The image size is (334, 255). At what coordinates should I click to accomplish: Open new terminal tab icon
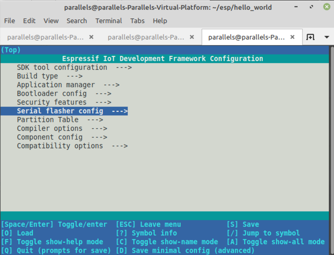point(310,37)
